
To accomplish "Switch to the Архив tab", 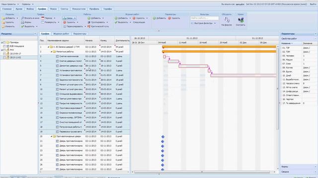I will [x=19, y=9].
